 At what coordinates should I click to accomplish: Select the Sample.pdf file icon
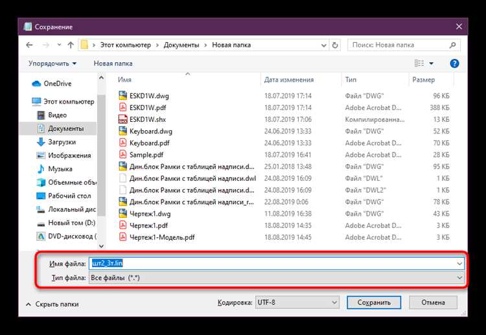pos(123,154)
